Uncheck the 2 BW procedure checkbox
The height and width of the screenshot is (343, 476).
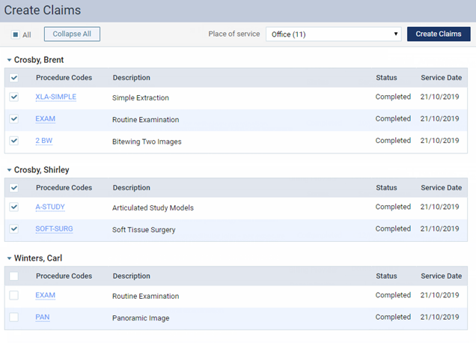14,141
